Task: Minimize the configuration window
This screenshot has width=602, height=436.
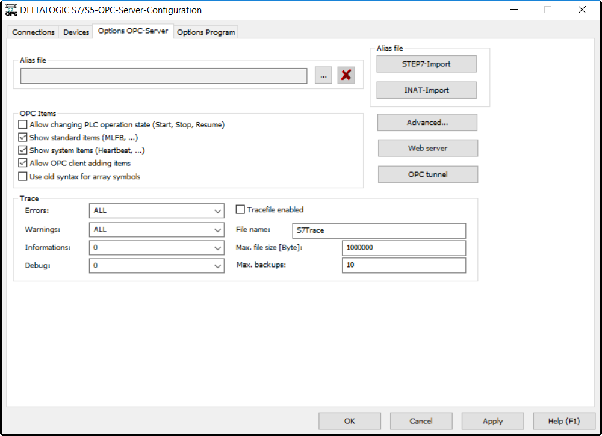Action: point(514,10)
